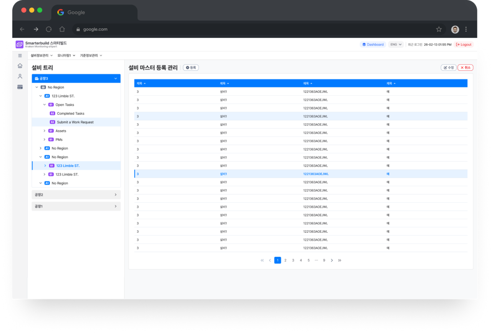
Task: Select Submit a Work Request tree item
Action: [75, 122]
